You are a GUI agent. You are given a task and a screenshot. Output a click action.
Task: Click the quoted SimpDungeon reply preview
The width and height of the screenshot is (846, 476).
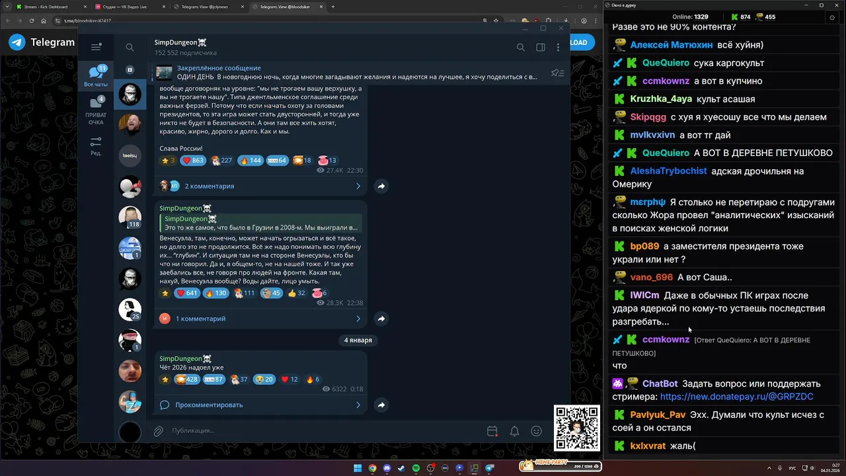261,223
